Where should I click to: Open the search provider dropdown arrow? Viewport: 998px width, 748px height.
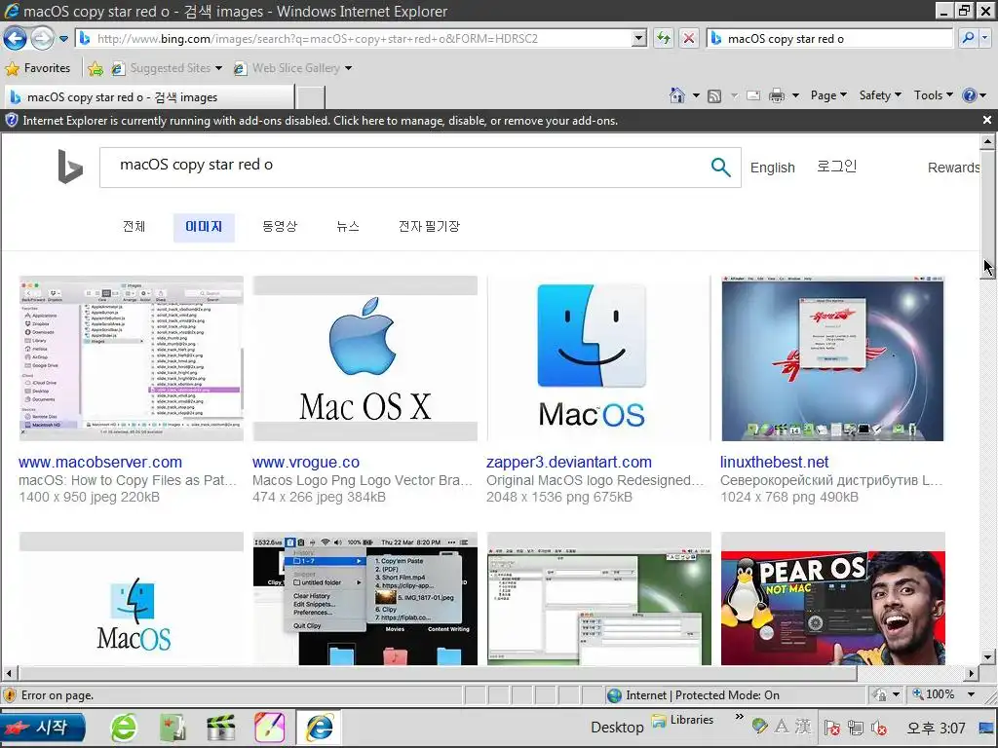tap(985, 39)
